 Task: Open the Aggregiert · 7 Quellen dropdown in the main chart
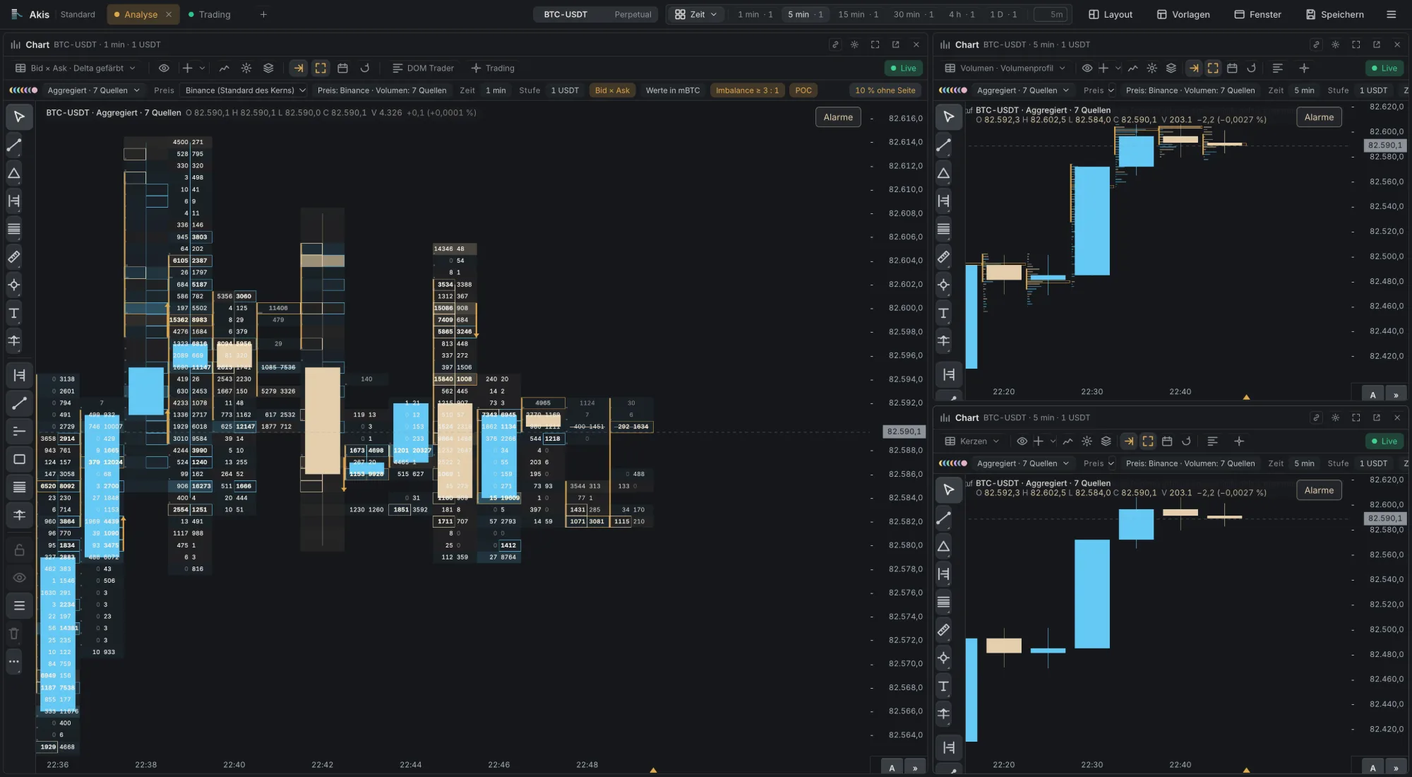93,90
